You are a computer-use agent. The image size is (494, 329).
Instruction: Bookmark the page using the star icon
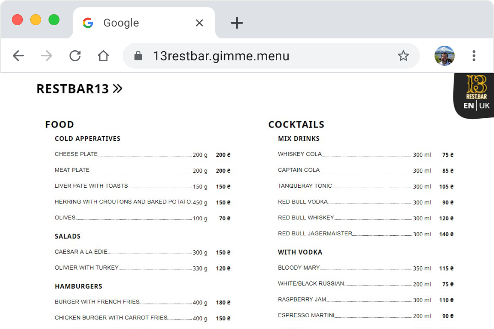403,55
